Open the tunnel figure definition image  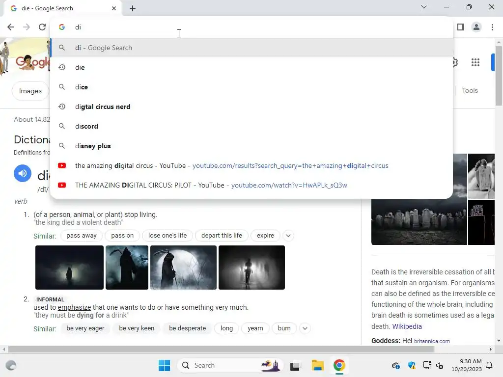251,268
